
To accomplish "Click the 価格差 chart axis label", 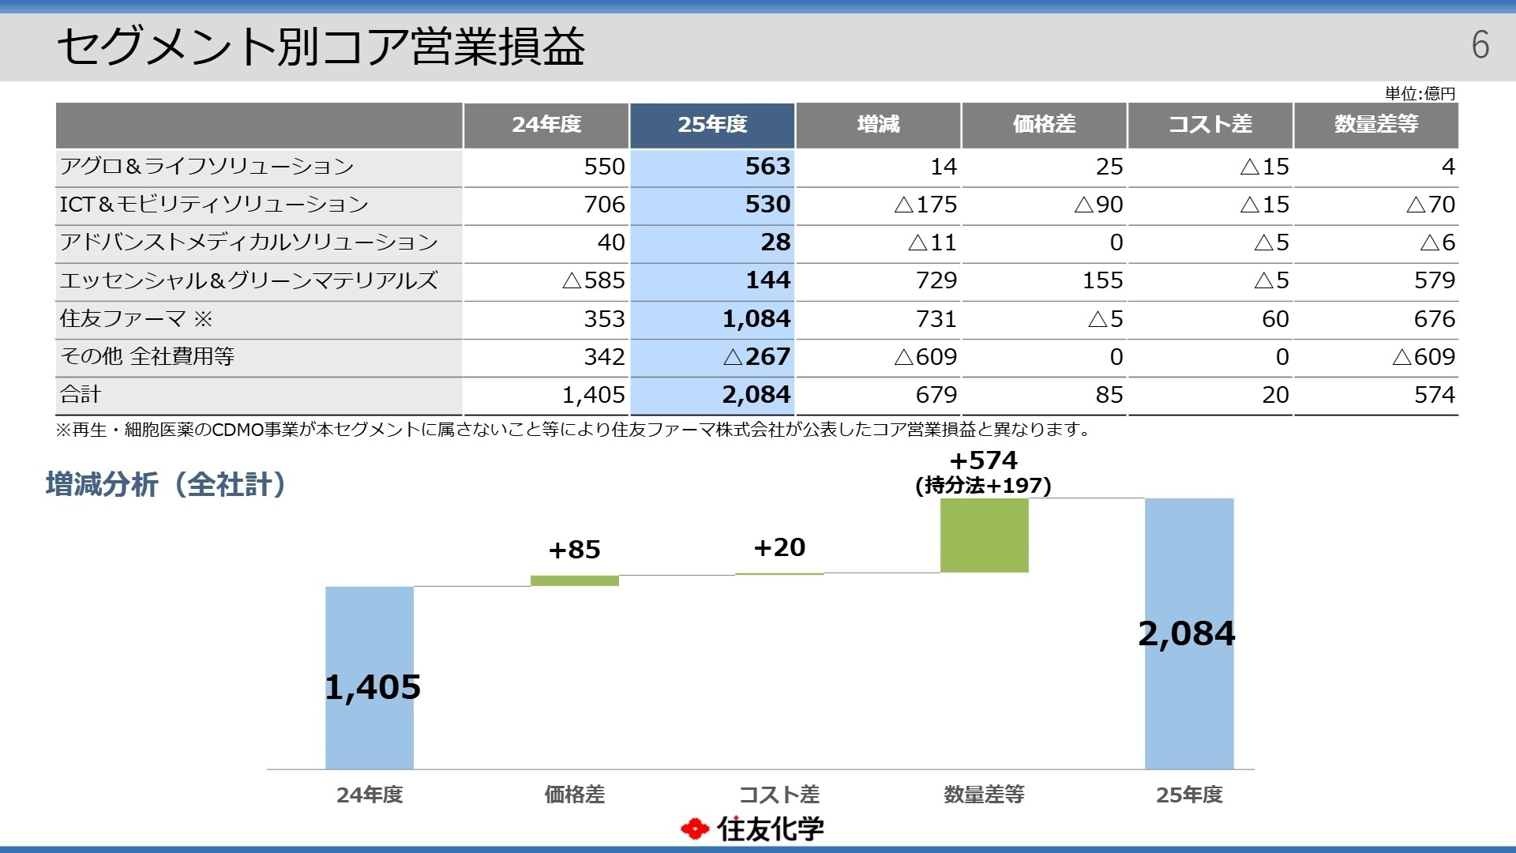I will click(x=575, y=795).
